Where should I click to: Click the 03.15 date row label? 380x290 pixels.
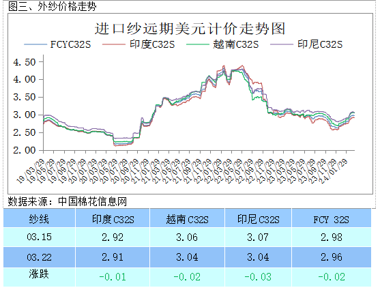point(39,237)
